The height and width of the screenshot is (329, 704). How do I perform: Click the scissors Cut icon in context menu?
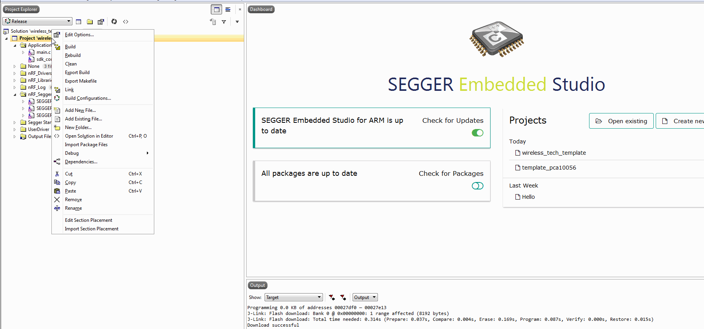pyautogui.click(x=57, y=174)
